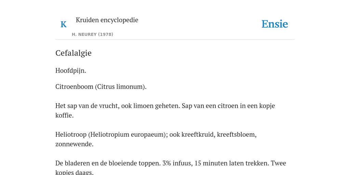The width and height of the screenshot is (350, 175).
Task: Click the De bladeren paragraph start
Action: (70, 163)
